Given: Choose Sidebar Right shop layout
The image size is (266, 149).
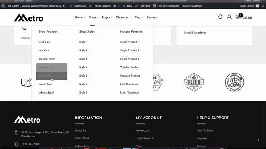Looking at the screenshot, I should pos(47,59).
